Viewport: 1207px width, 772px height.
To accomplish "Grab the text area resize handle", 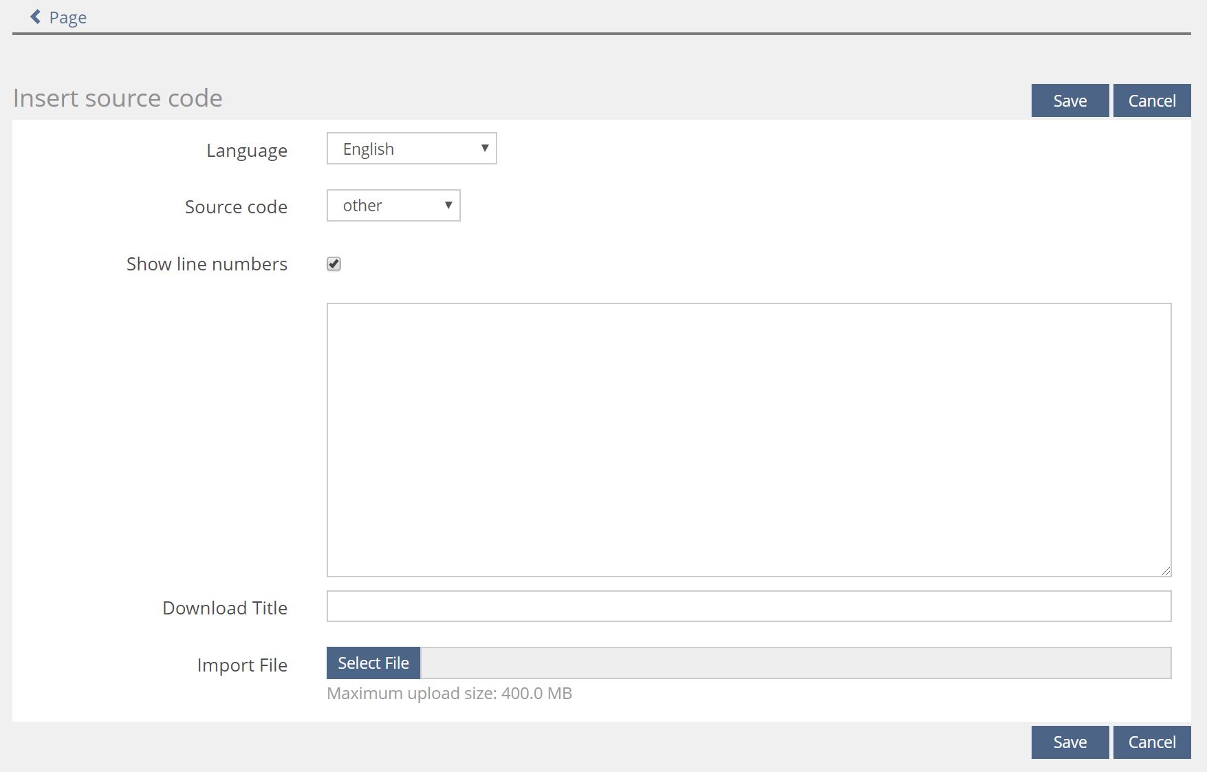I will [1165, 570].
